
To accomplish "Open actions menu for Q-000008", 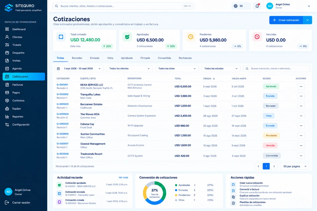I will click(x=301, y=156).
